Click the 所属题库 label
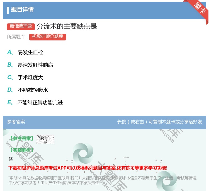Image resolution: width=209 pixels, height=191 pixels. coord(17,37)
